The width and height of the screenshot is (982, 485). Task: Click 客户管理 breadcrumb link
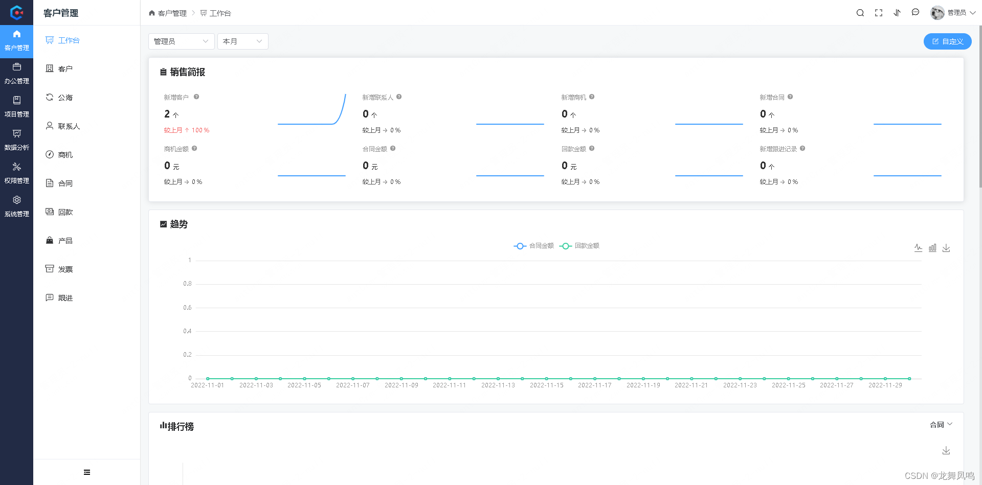coord(168,13)
